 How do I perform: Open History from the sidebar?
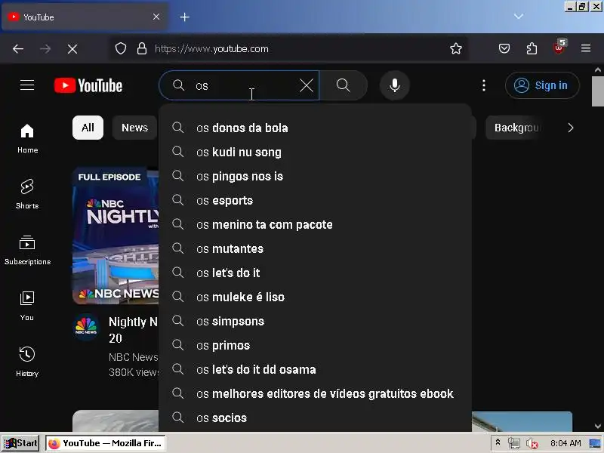click(27, 362)
